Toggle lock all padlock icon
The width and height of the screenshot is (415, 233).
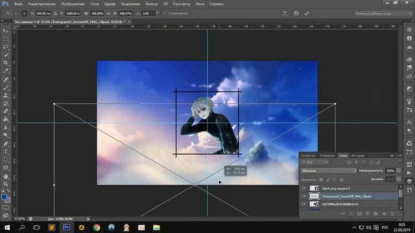[x=342, y=179]
